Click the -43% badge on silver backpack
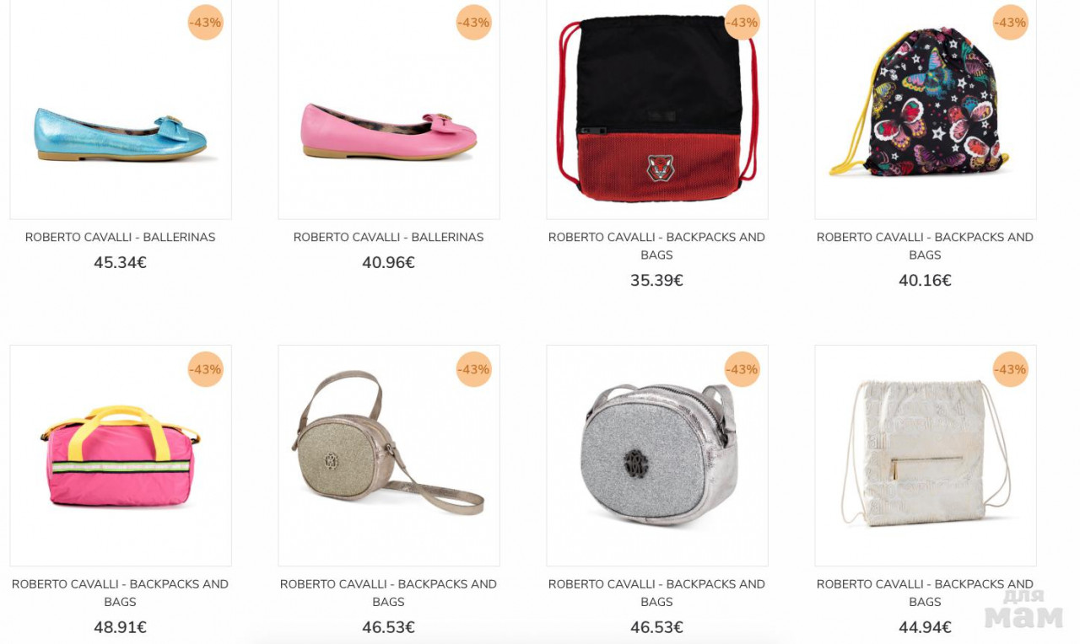 pyautogui.click(x=742, y=369)
